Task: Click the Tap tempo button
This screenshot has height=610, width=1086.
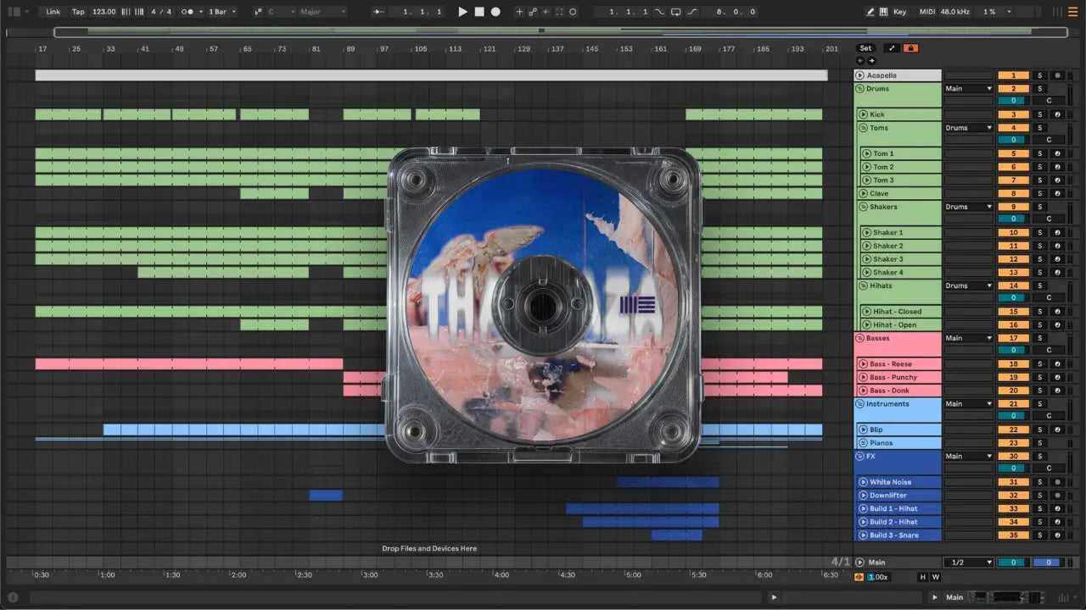Action: [x=78, y=12]
